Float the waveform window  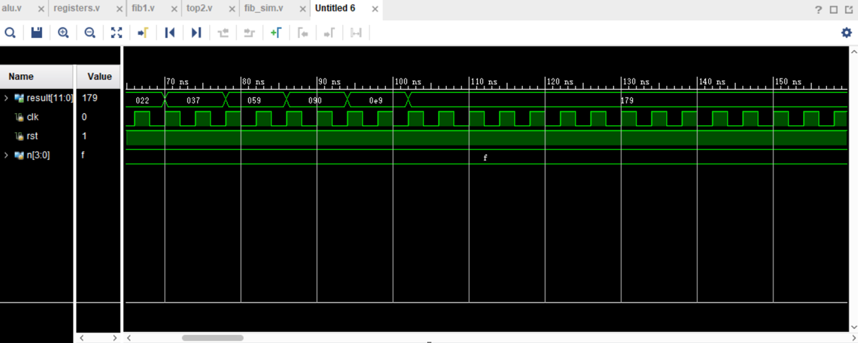point(850,10)
